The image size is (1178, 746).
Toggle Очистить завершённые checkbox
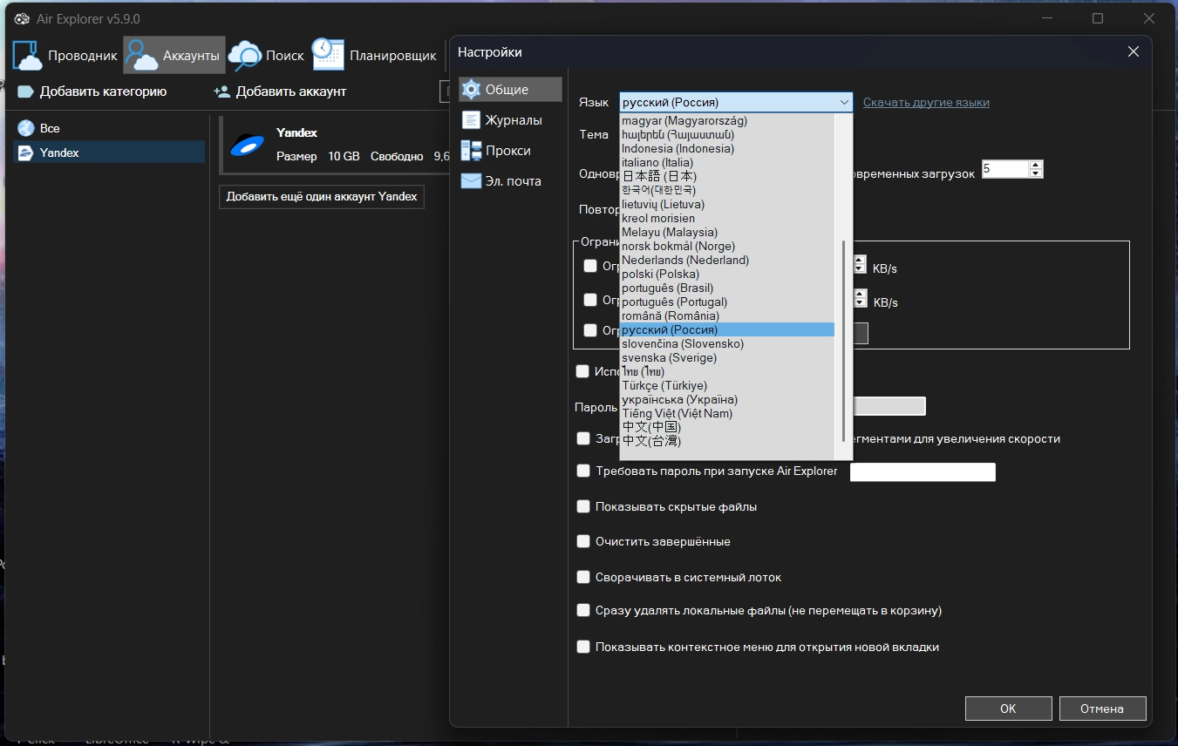(584, 541)
